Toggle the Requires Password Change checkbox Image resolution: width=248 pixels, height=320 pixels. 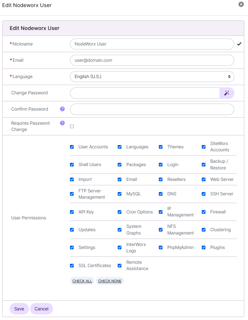click(x=72, y=126)
